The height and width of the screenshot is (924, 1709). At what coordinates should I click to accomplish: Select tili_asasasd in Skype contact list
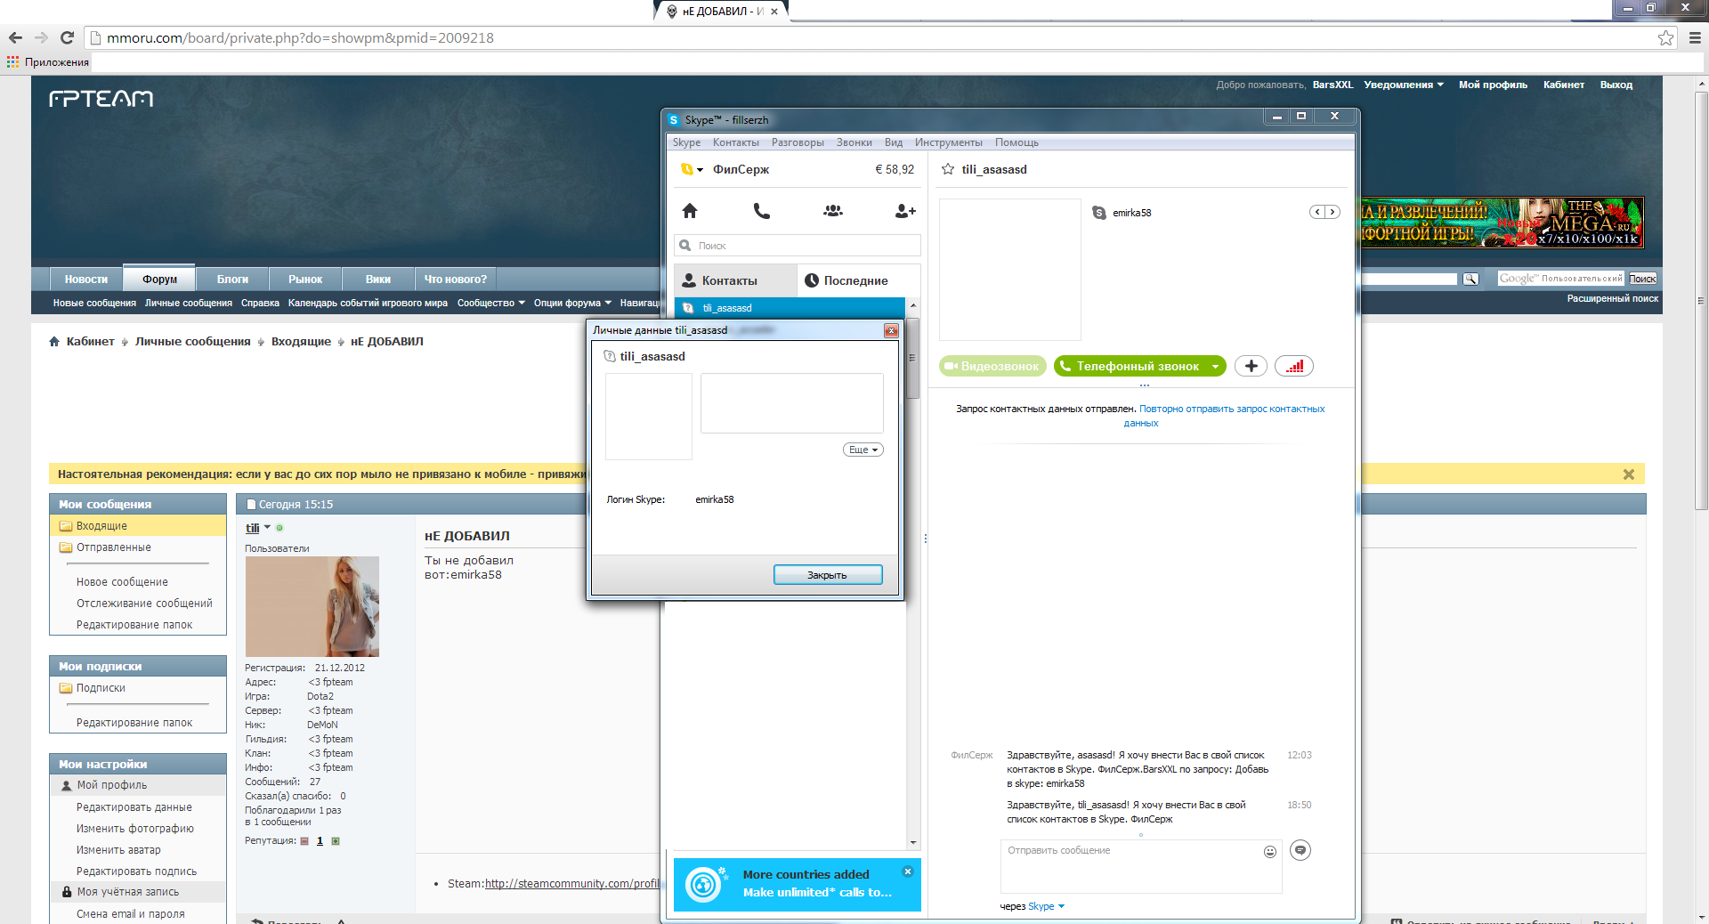pos(790,308)
